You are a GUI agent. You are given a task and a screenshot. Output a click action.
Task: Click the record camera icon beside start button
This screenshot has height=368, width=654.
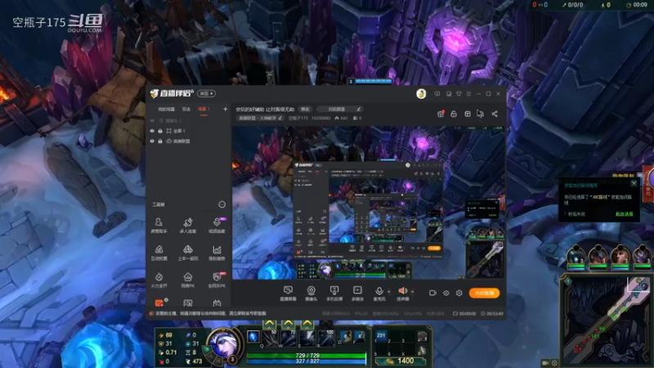click(432, 293)
